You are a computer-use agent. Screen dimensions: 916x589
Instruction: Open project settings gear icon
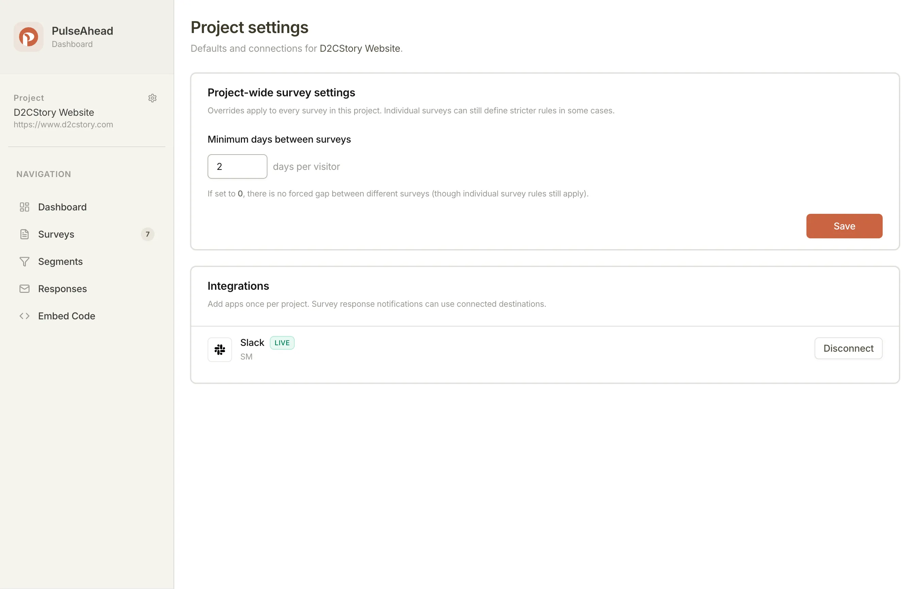[x=152, y=98]
